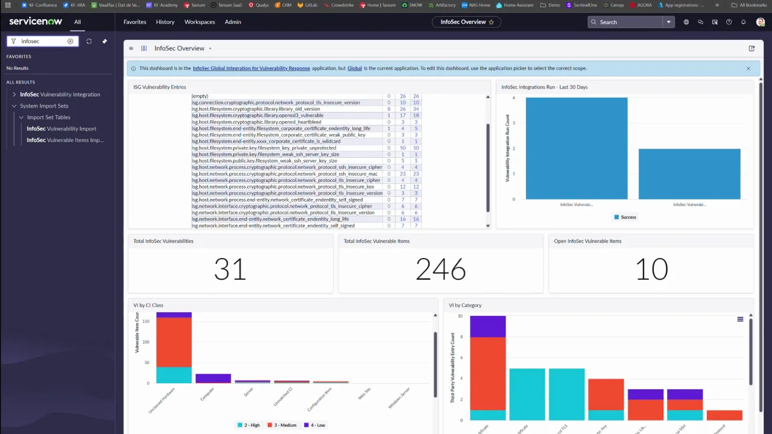Toggle the 4 - Low legend entry
The height and width of the screenshot is (434, 772).
click(314, 425)
